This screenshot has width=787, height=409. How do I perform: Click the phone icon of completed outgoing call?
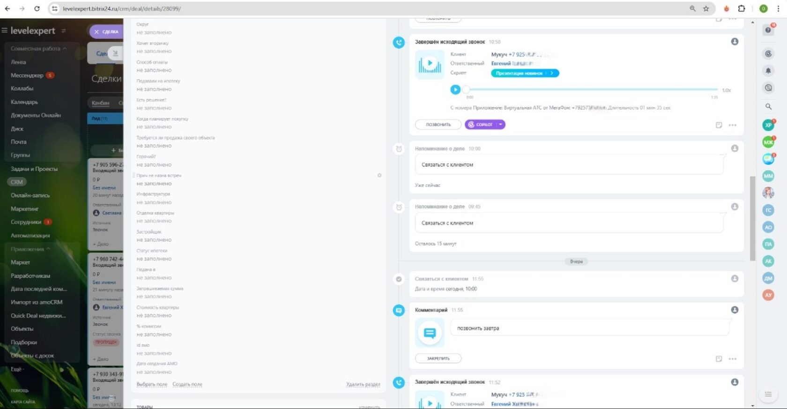click(x=399, y=43)
